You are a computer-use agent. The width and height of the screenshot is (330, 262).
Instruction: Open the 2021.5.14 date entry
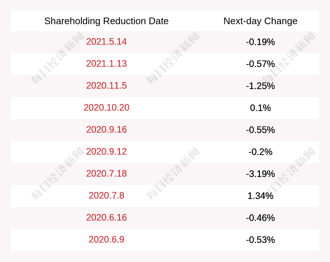pos(106,42)
